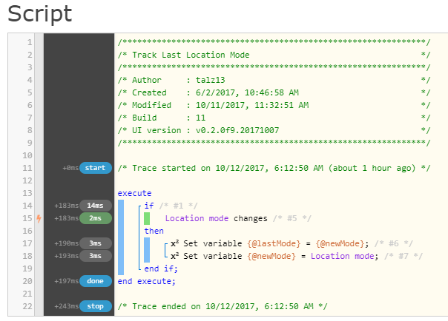Click the 'then' keyword on line 16
448x321 pixels.
(x=154, y=231)
